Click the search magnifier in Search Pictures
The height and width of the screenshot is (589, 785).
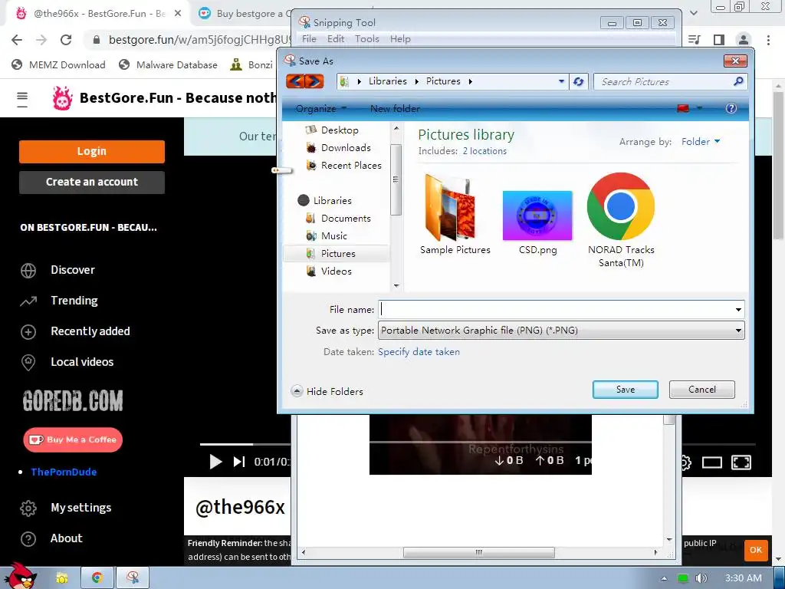tap(738, 81)
